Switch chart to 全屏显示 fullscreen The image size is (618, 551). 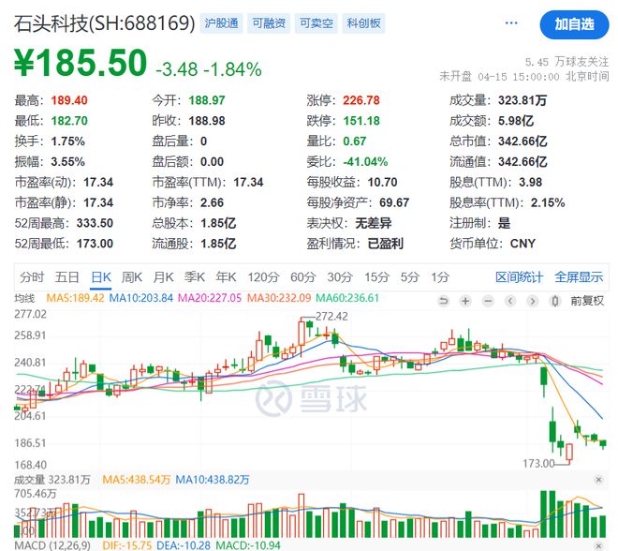(579, 276)
